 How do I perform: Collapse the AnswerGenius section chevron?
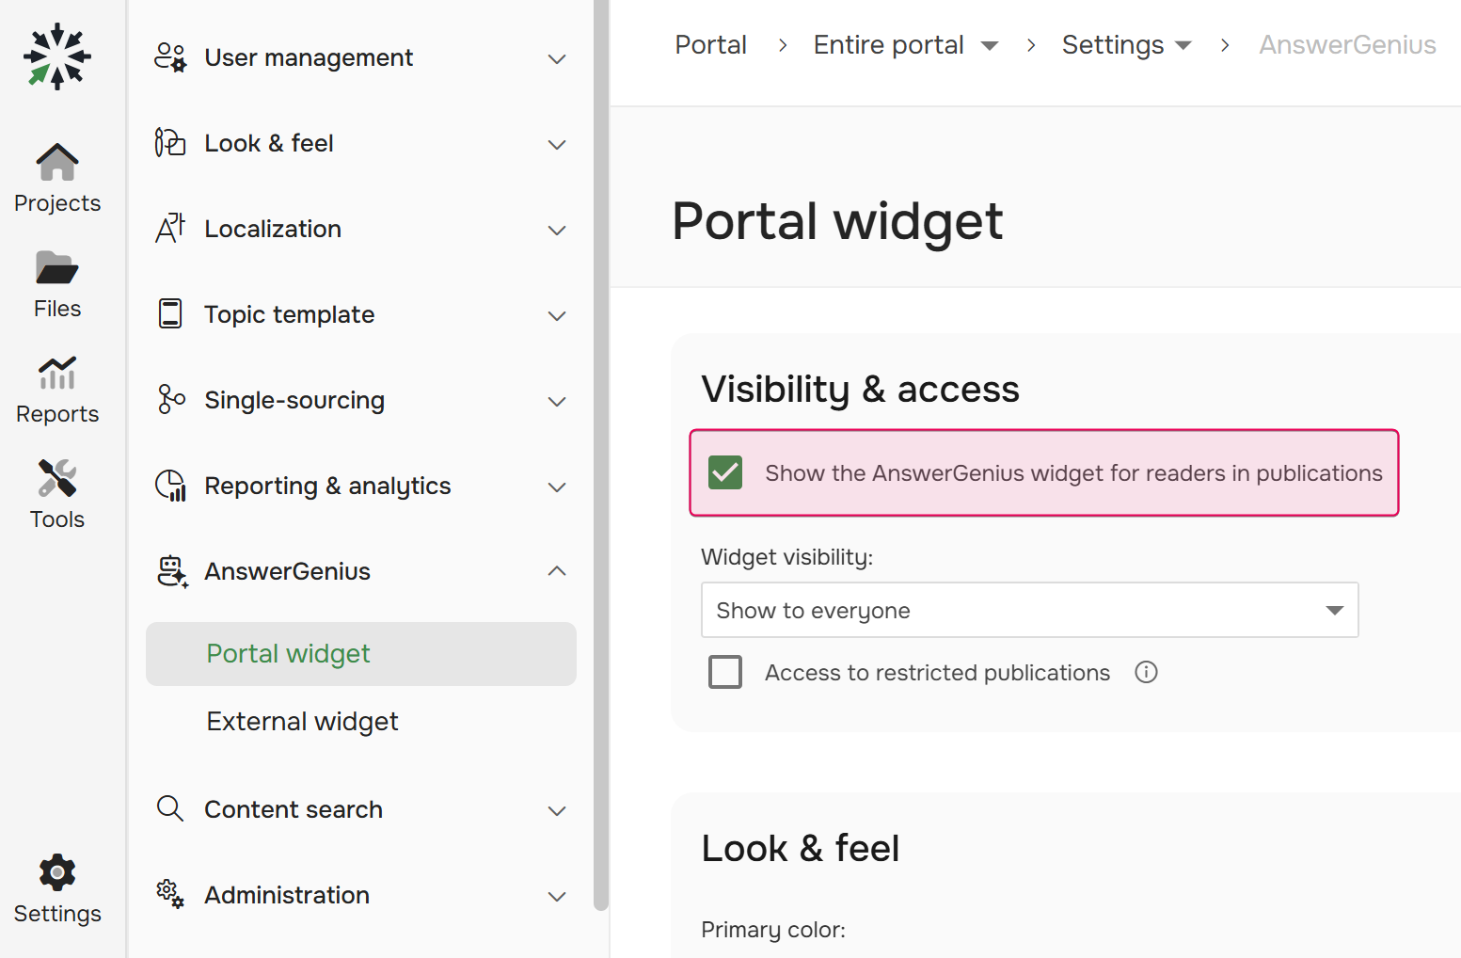(x=557, y=571)
